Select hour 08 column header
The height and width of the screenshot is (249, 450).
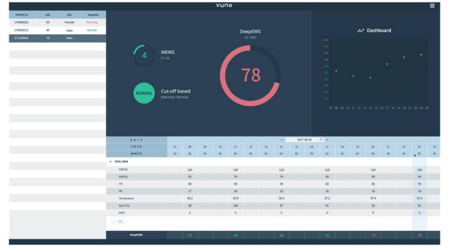click(190, 147)
